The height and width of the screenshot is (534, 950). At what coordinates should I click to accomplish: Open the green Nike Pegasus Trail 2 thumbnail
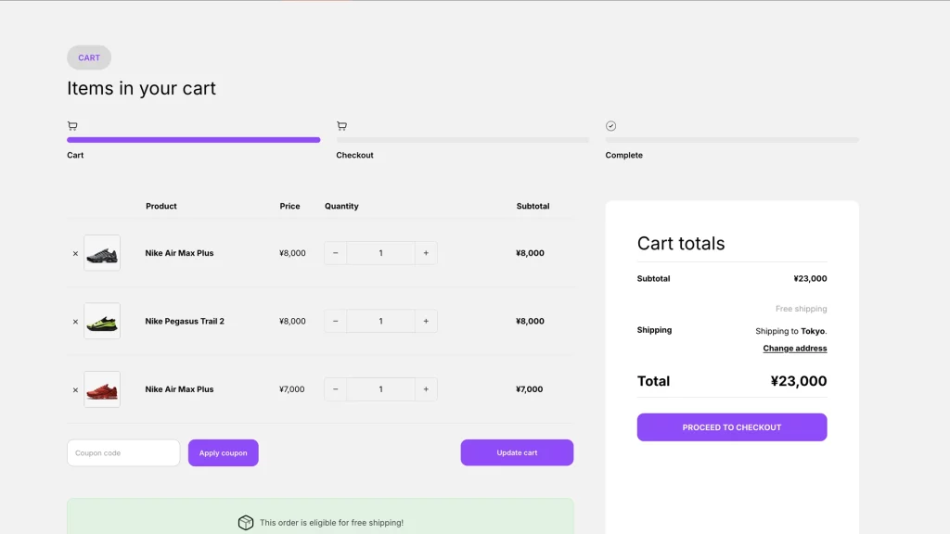click(102, 321)
